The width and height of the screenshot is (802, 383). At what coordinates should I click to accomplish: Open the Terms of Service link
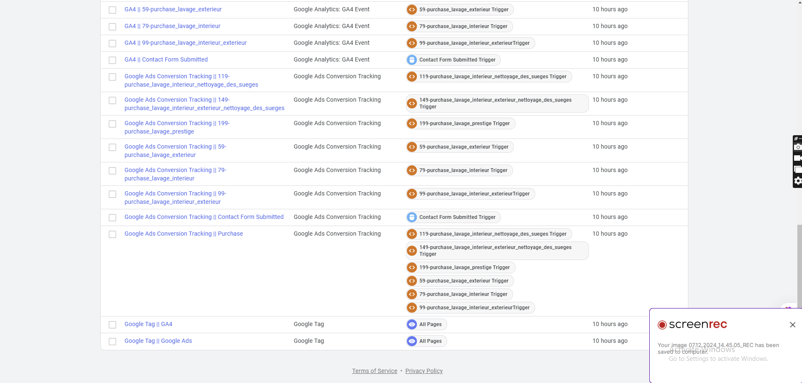(x=375, y=371)
